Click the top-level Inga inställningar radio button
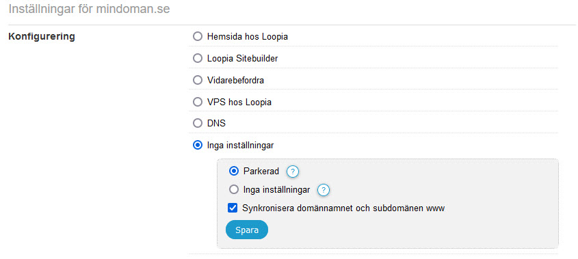Screen dimensions: 578x259 click(x=198, y=145)
